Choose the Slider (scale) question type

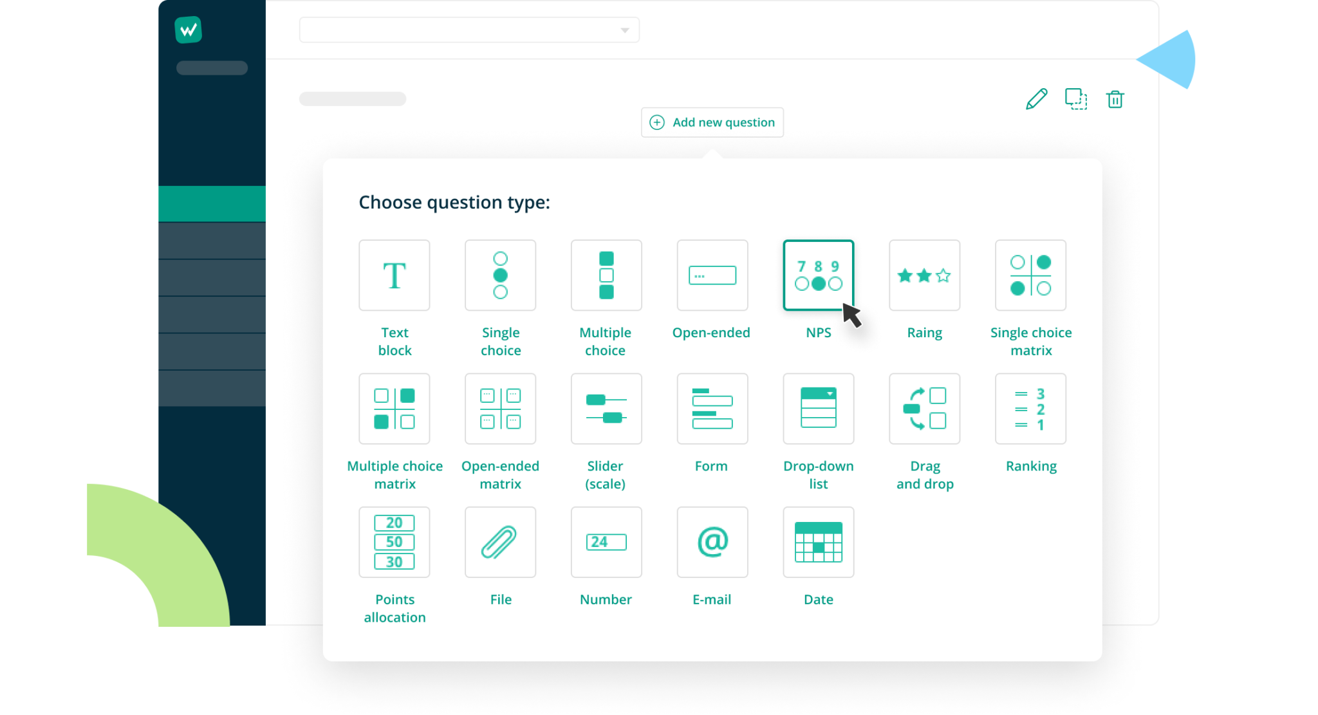pos(606,409)
